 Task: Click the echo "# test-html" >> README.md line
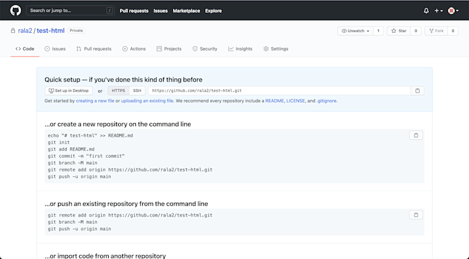coord(90,136)
